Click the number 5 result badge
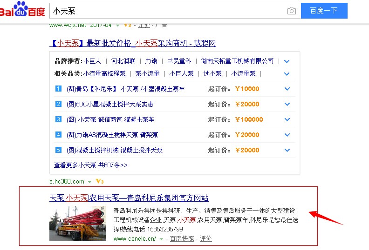Screen dimensions: 369x250 click(x=58, y=150)
